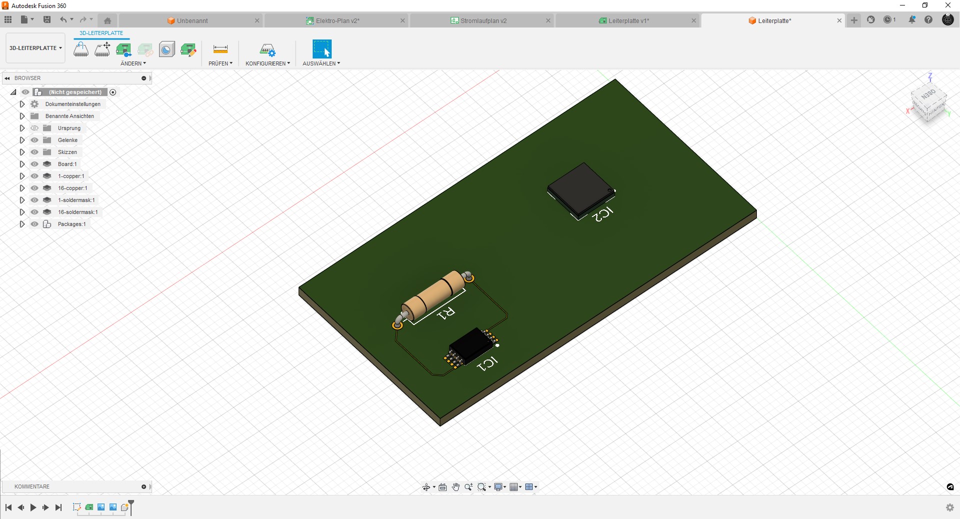The width and height of the screenshot is (960, 519).
Task: Open the PRÜFEN dropdown menu
Action: pos(221,63)
